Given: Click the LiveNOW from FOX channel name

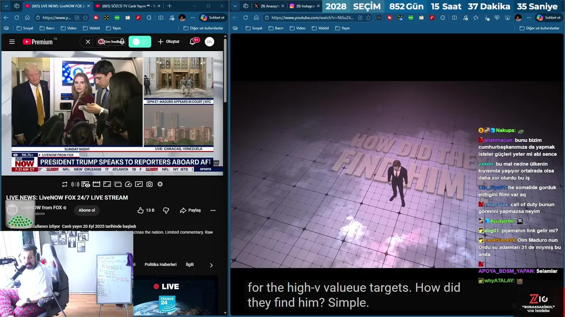Looking at the screenshot, I should coord(41,208).
